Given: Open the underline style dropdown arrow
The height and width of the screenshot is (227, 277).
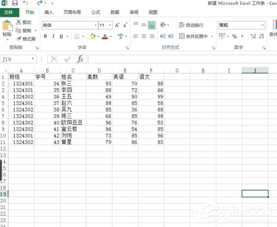Looking at the screenshot, I should (68, 37).
